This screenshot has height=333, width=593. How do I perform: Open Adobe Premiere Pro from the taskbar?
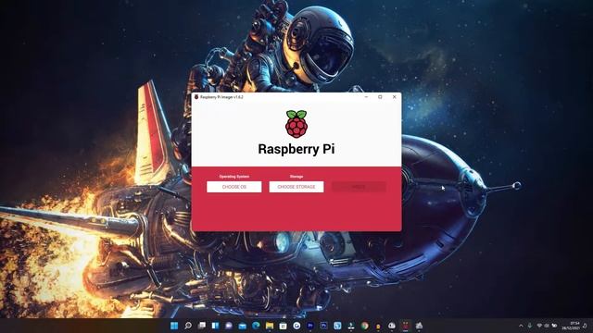click(x=310, y=326)
